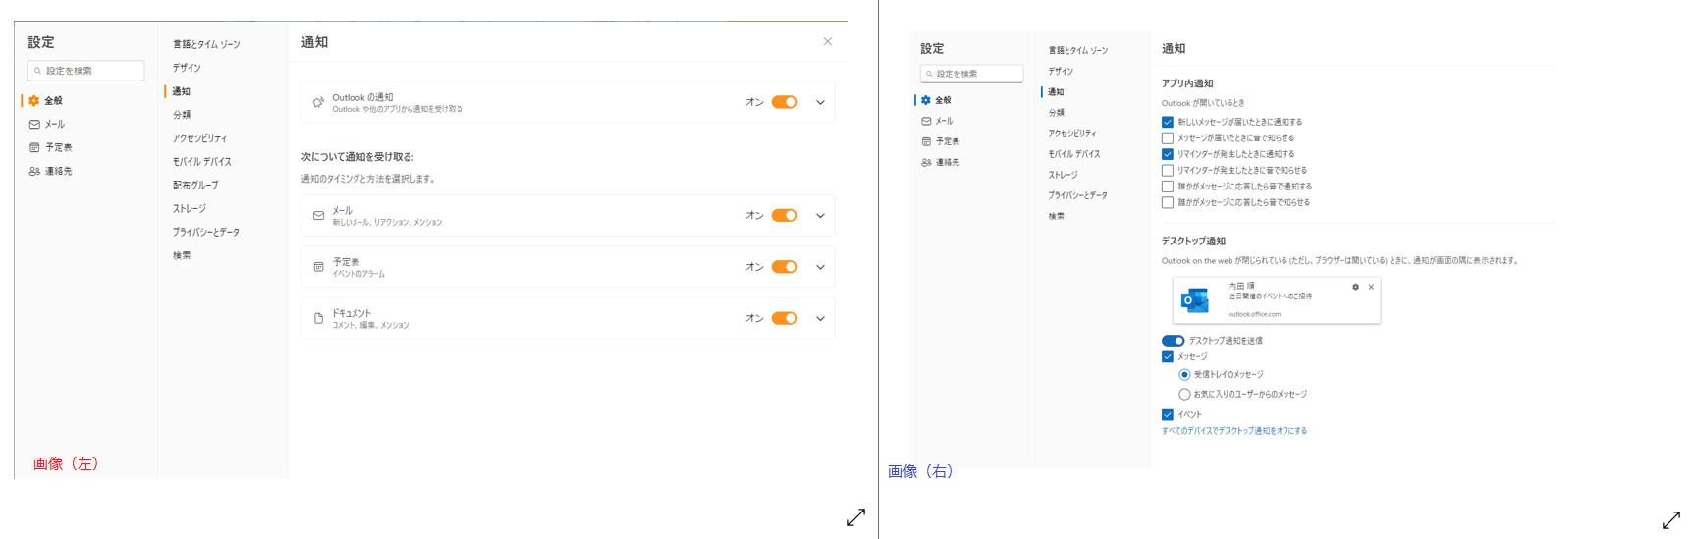Toggle the 予定表 notification switch
The height and width of the screenshot is (539, 1695).
point(785,267)
